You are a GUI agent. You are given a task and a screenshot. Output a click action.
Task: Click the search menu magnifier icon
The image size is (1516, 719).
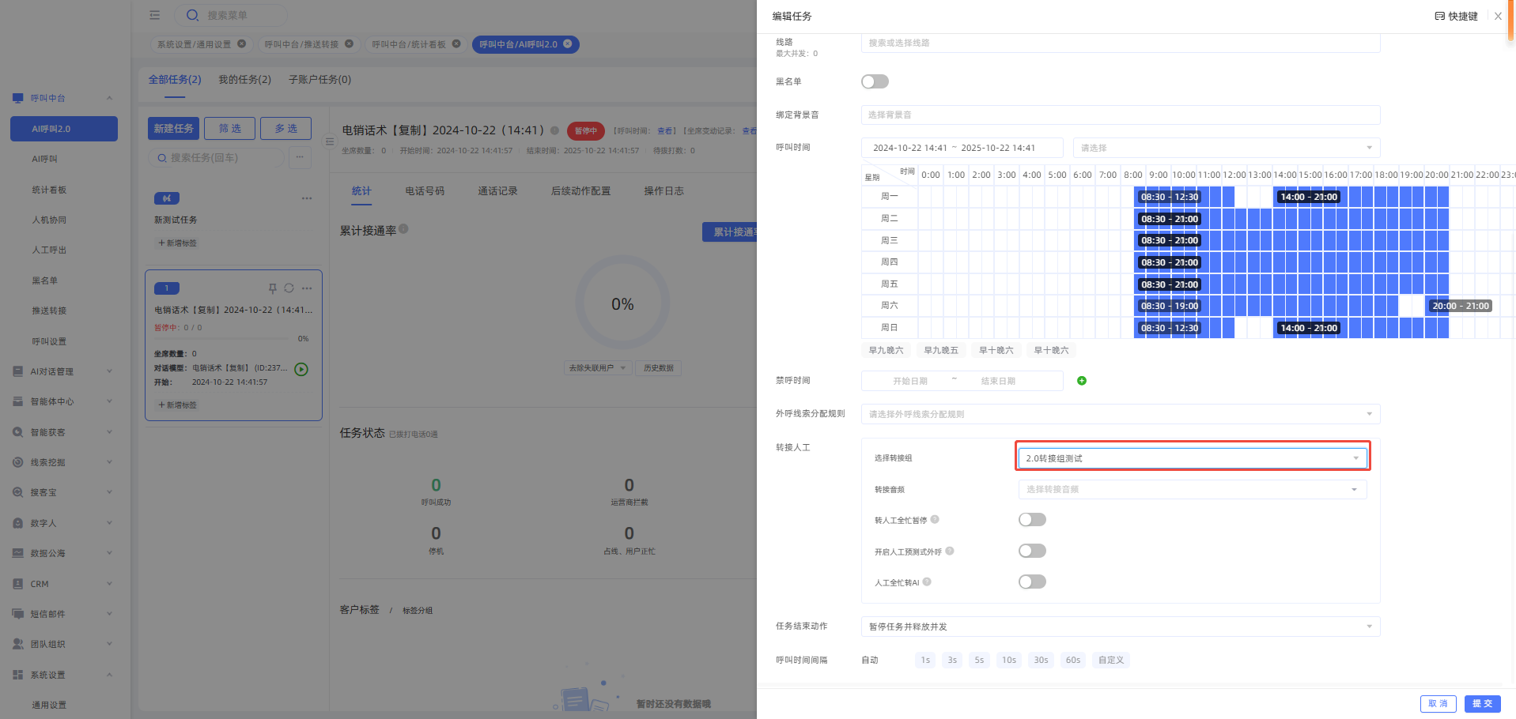pyautogui.click(x=192, y=15)
